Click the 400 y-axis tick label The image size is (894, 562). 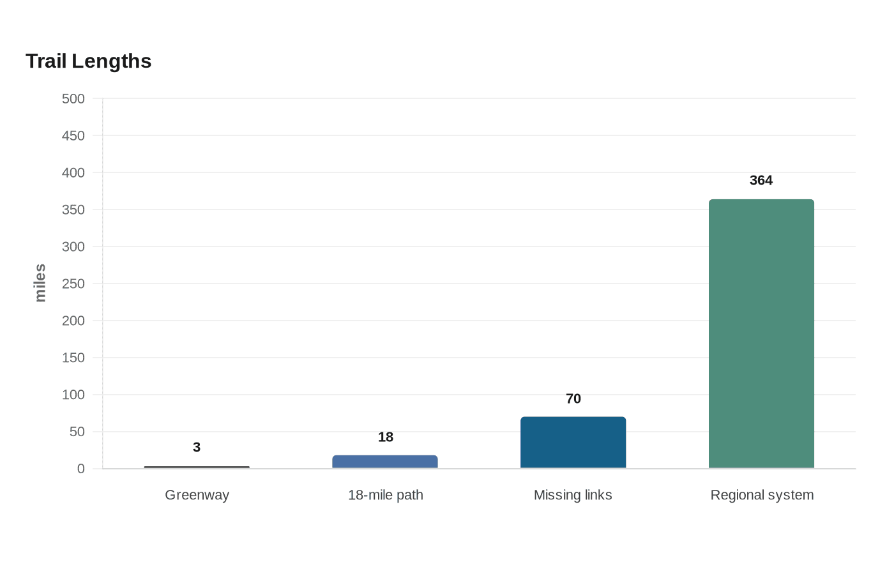(x=73, y=173)
